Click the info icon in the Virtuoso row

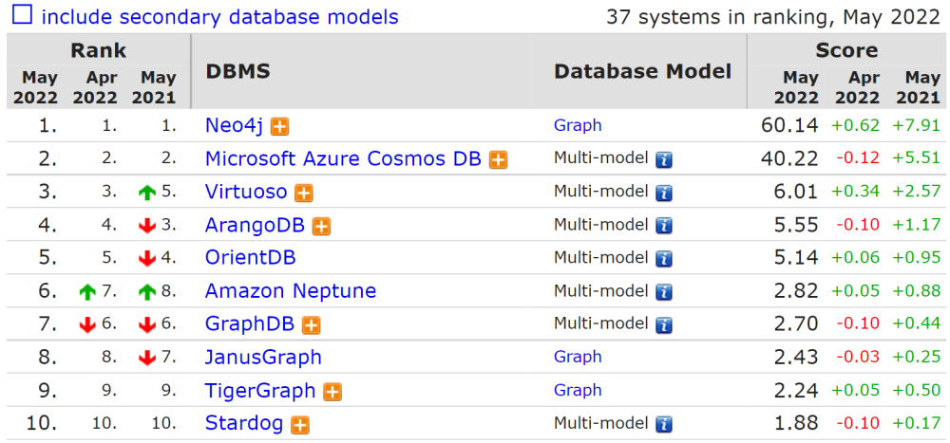tap(664, 193)
